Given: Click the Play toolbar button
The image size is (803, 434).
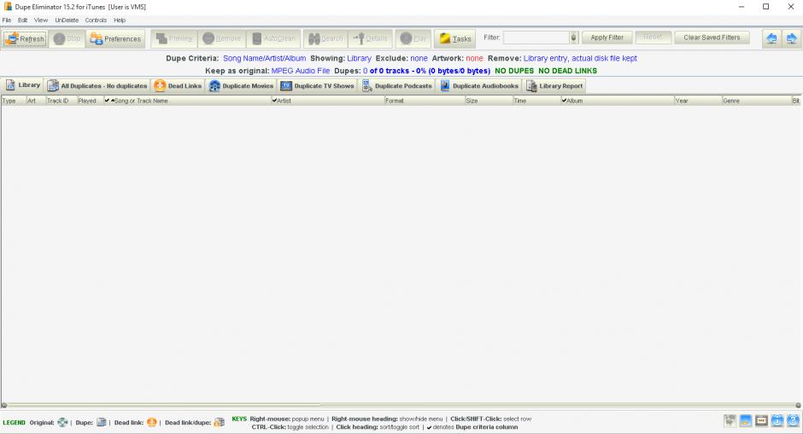Looking at the screenshot, I should coord(413,39).
